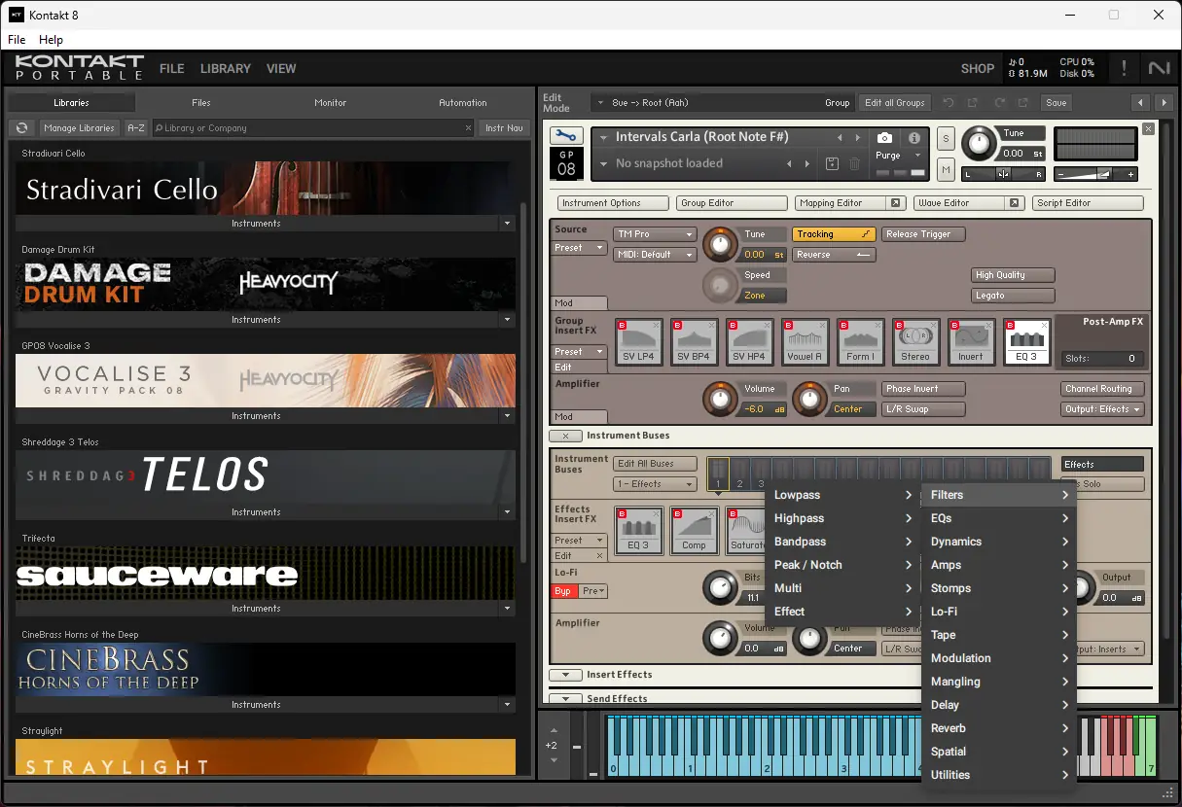Open Stradivari Cello Instruments dropdown arrow
1182x807 pixels.
pos(507,224)
